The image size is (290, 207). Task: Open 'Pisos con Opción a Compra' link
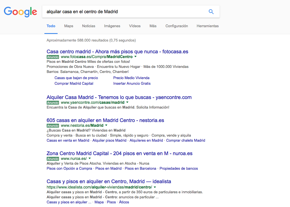pyautogui.click(x=69, y=168)
